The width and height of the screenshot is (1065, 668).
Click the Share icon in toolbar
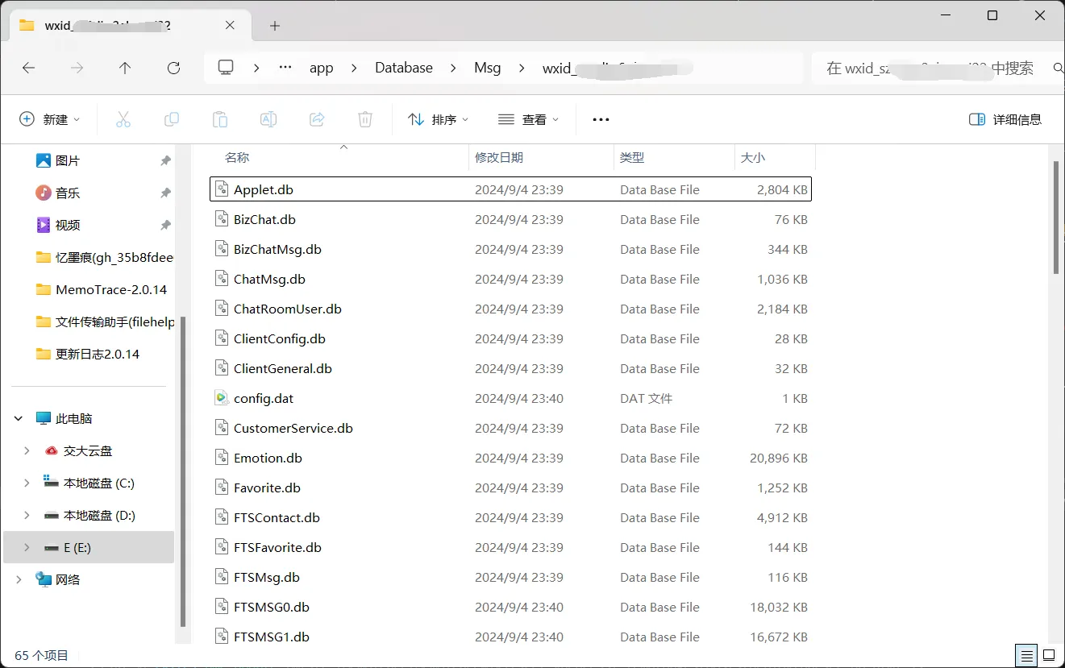click(317, 119)
